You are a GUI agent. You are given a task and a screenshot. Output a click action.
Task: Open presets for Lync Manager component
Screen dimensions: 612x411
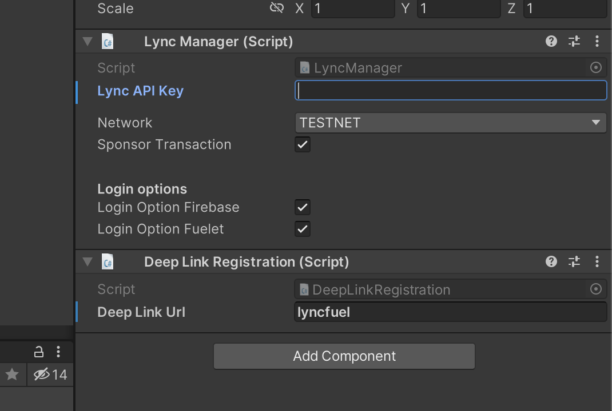[x=574, y=41]
